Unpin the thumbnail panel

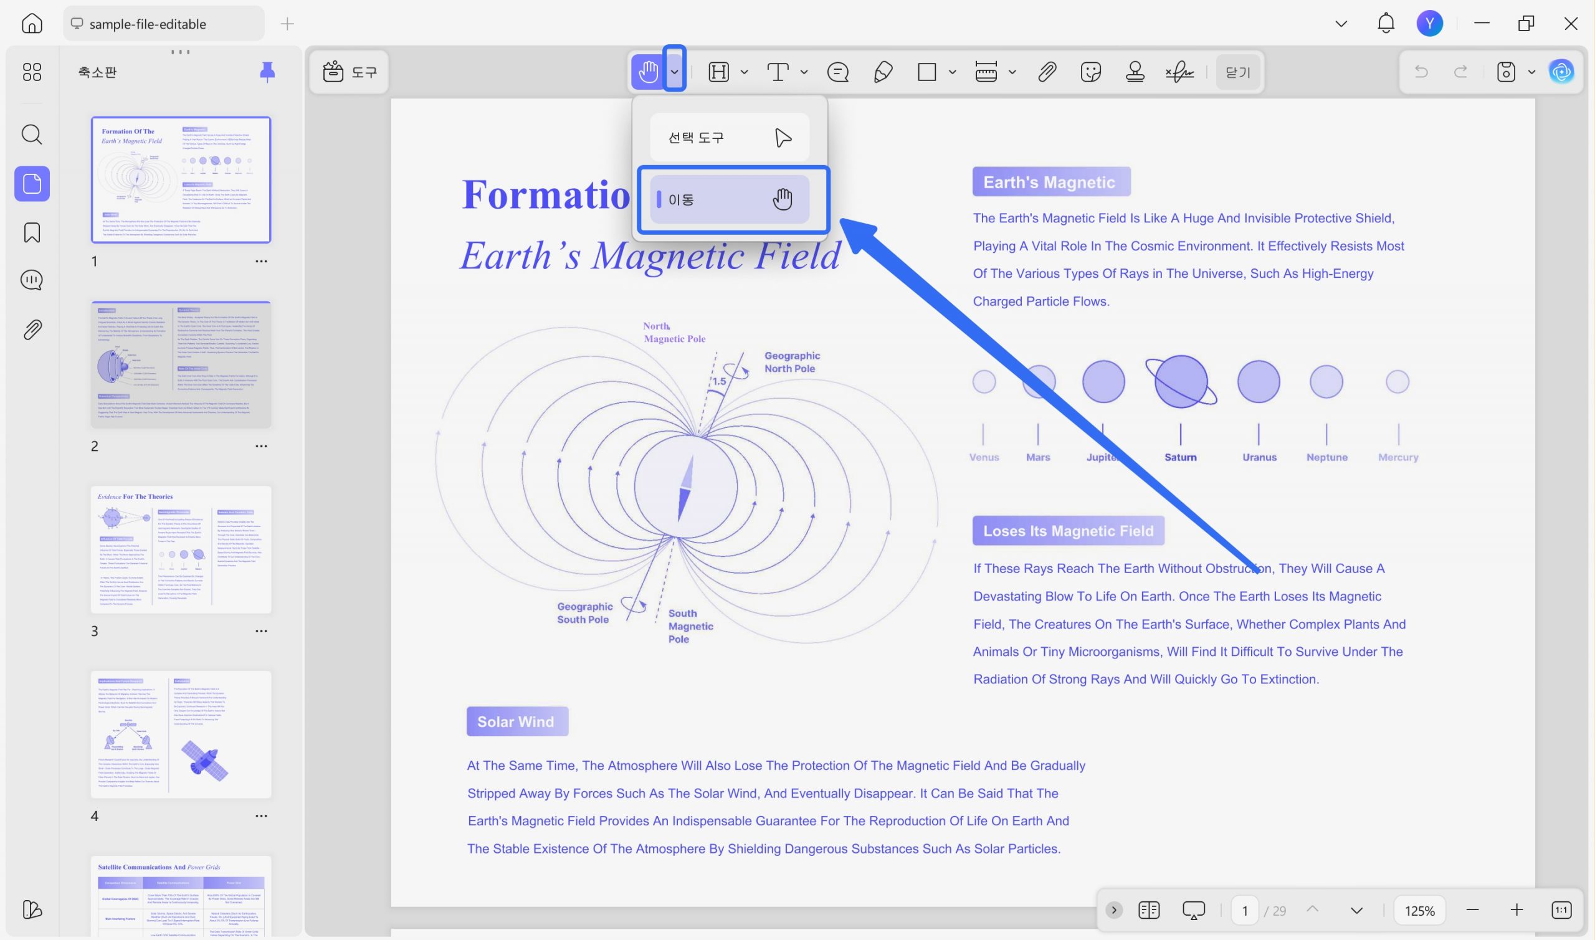(x=267, y=72)
